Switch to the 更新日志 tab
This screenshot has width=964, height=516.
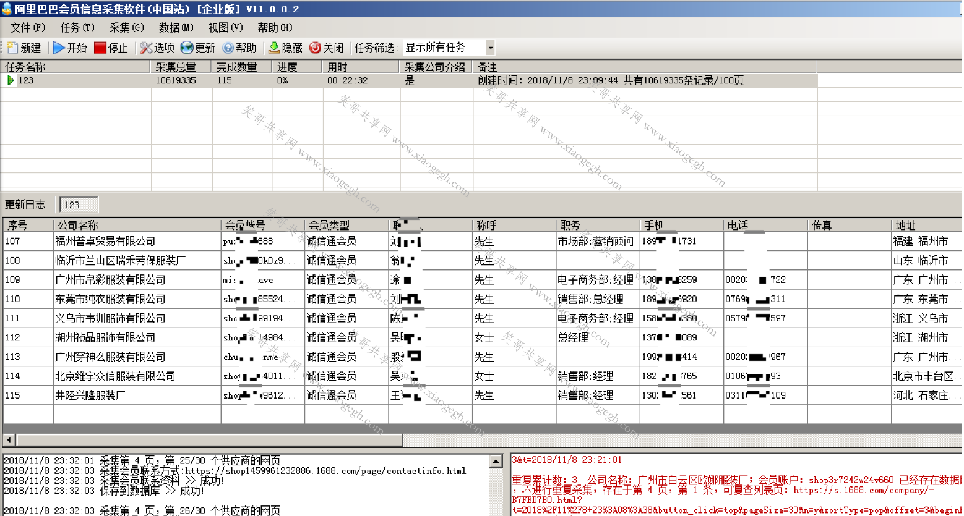coord(25,205)
